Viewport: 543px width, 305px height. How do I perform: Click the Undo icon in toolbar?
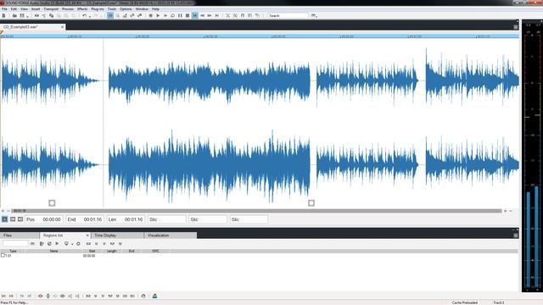pyautogui.click(x=84, y=15)
